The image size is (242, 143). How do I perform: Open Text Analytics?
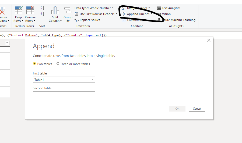click(x=169, y=8)
